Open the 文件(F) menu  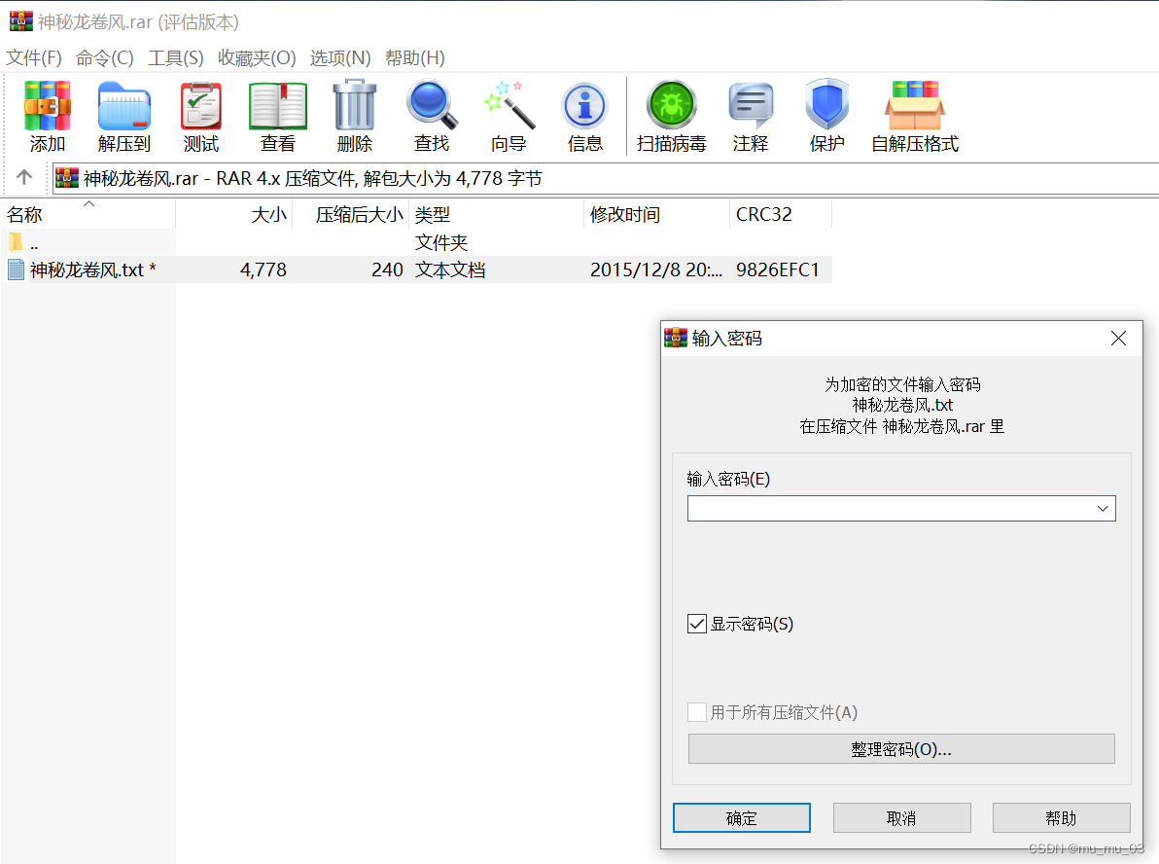(x=32, y=58)
